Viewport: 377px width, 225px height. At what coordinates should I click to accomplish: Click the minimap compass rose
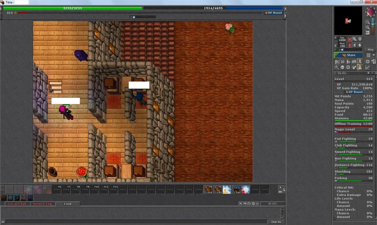pyautogui.click(x=371, y=12)
